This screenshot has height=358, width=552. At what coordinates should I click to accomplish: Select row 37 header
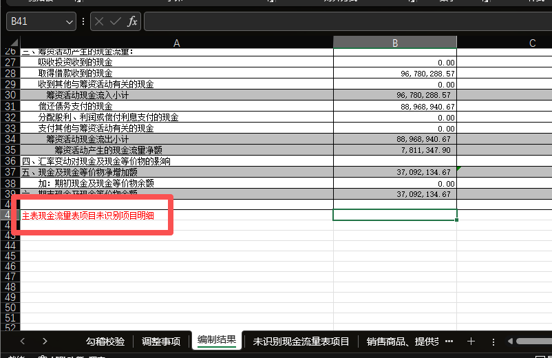(10, 172)
